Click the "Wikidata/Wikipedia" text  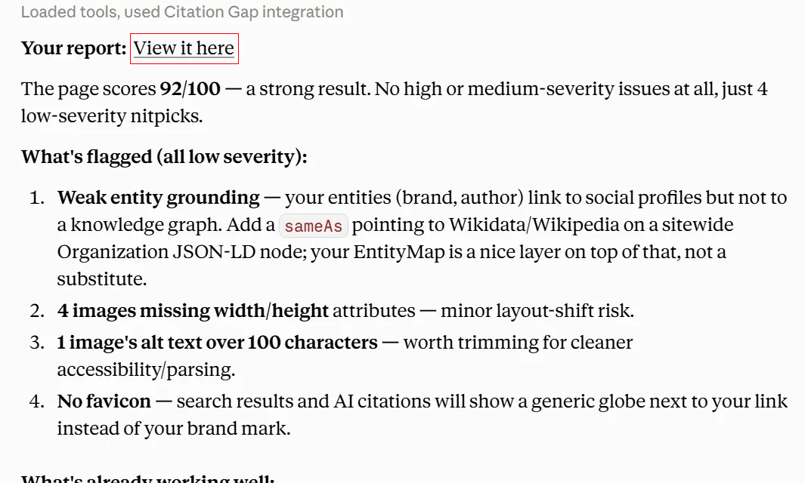[534, 225]
